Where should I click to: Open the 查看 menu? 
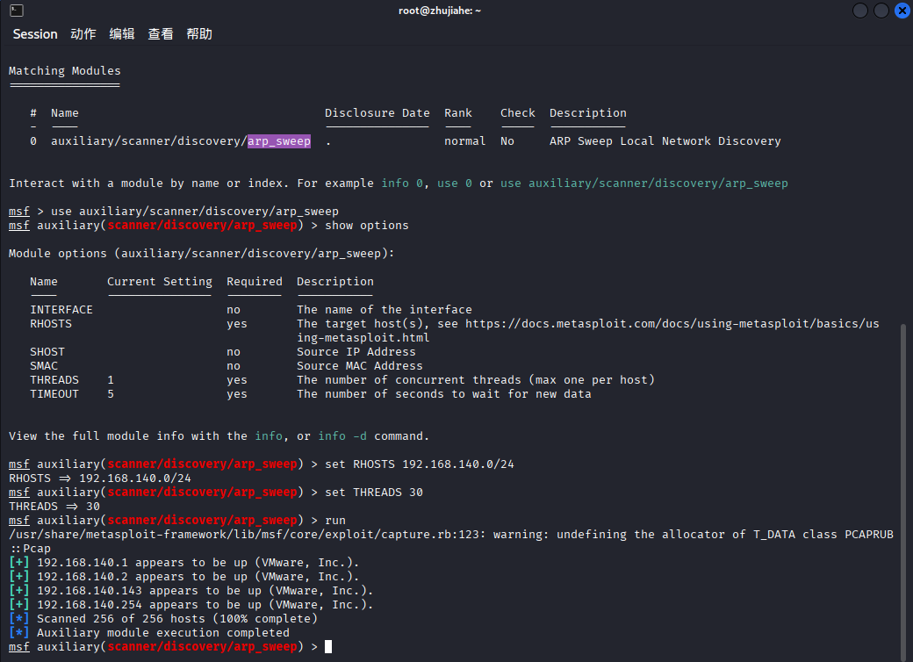[161, 34]
